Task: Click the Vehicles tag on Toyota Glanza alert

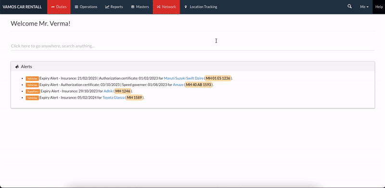Action: (x=32, y=98)
